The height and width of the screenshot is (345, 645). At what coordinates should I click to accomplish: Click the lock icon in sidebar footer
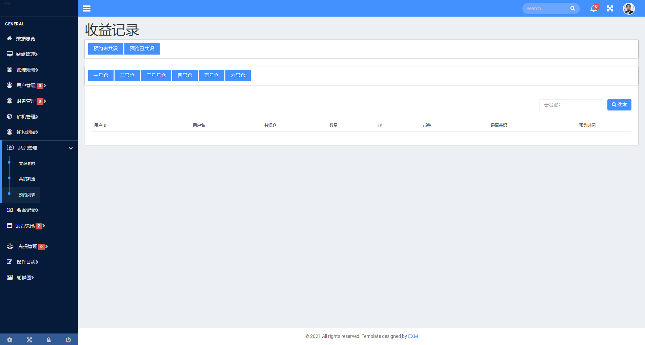coord(48,340)
